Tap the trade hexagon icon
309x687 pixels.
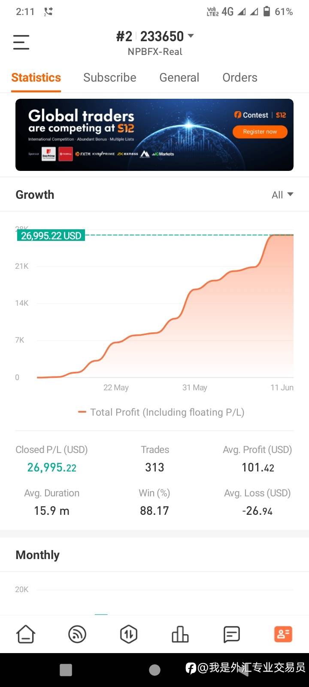129,634
